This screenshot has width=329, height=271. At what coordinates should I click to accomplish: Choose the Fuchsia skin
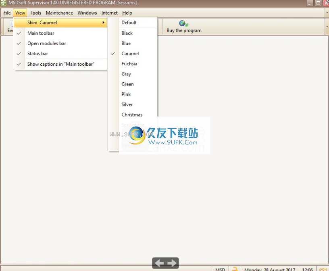(132, 64)
